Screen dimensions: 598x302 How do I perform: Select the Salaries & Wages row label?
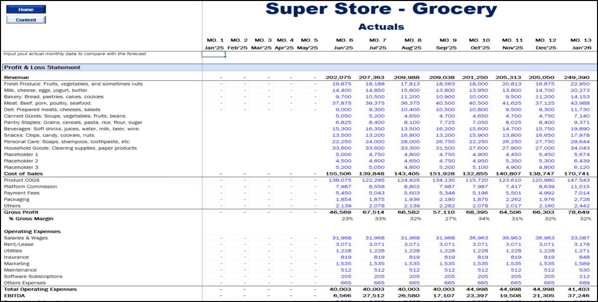point(26,238)
